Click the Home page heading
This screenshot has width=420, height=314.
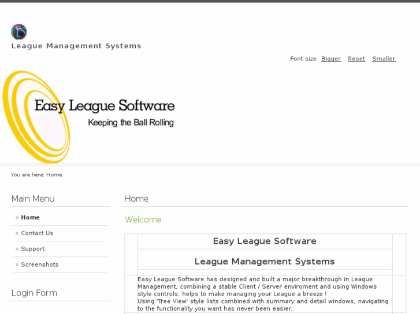[136, 199]
